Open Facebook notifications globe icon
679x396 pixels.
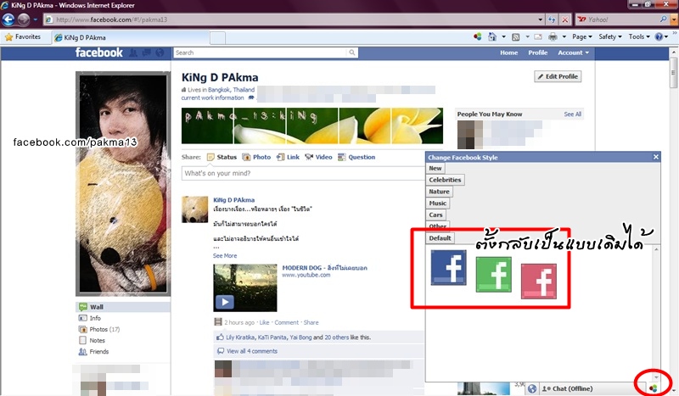tap(160, 53)
